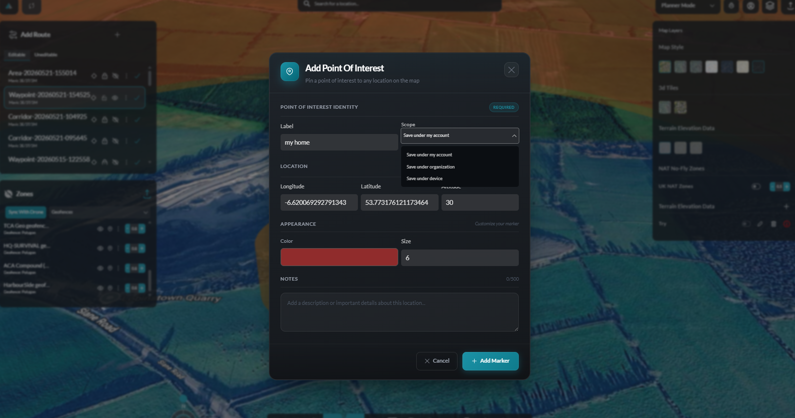
Task: Choose Save under device option
Action: [x=424, y=179]
